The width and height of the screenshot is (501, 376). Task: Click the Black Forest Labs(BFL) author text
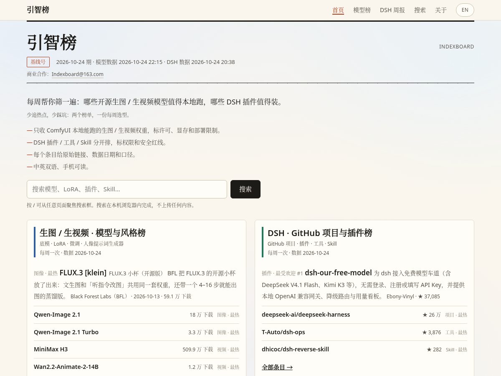coord(100,297)
